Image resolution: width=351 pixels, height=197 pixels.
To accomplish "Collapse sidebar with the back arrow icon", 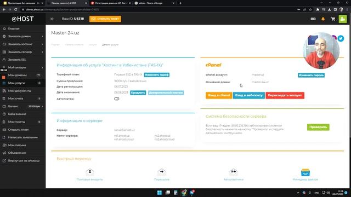I will pos(52,19).
